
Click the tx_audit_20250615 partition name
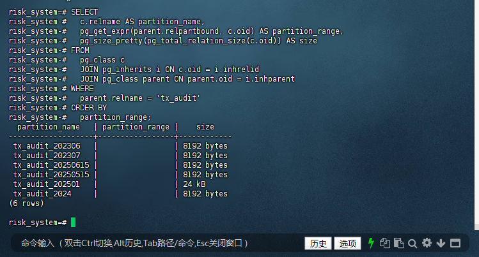(51, 165)
